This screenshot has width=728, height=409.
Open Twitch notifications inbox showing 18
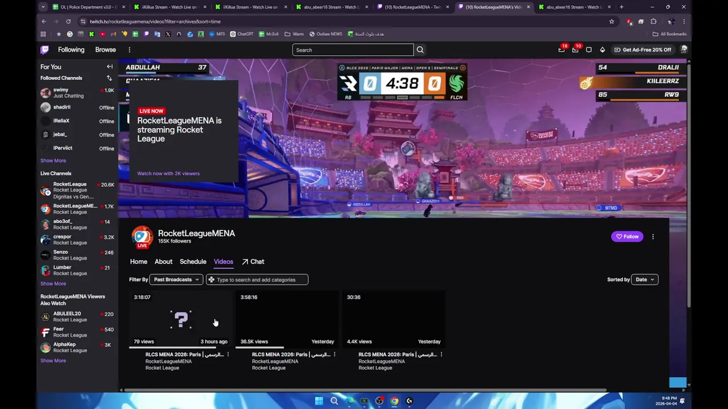(x=562, y=49)
